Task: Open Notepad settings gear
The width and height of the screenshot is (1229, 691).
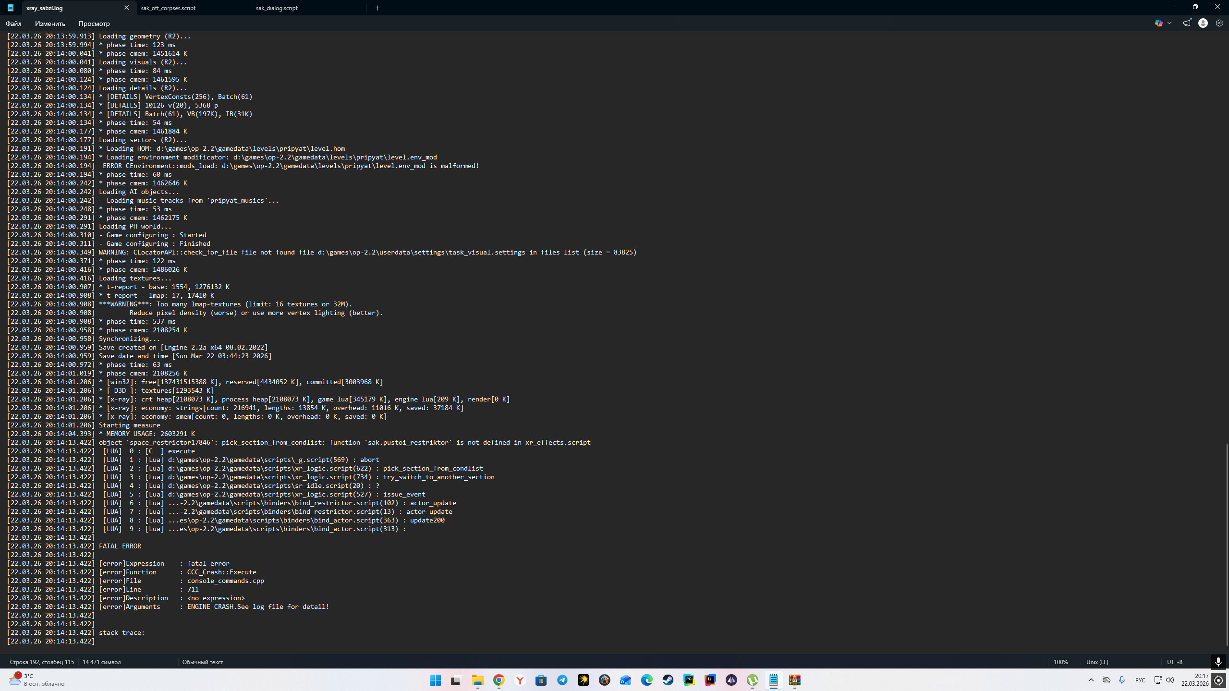Action: click(x=1219, y=23)
